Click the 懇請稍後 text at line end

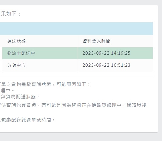(137, 105)
